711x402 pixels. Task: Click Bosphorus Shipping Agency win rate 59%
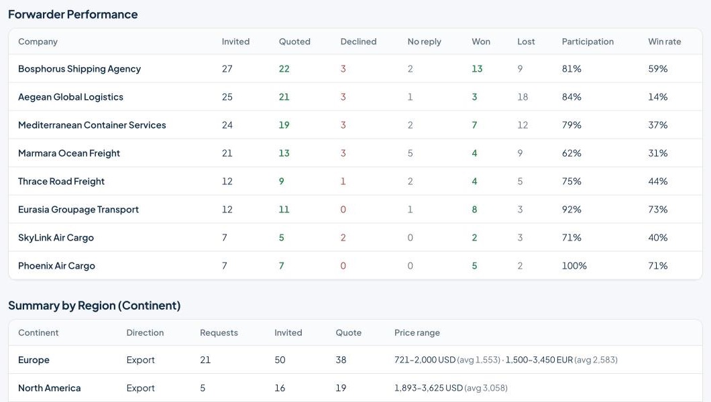(657, 69)
